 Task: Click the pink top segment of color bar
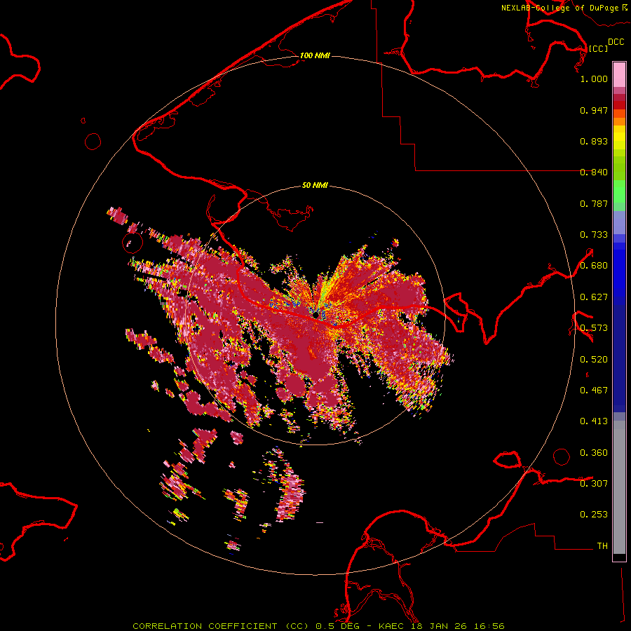pyautogui.click(x=619, y=74)
